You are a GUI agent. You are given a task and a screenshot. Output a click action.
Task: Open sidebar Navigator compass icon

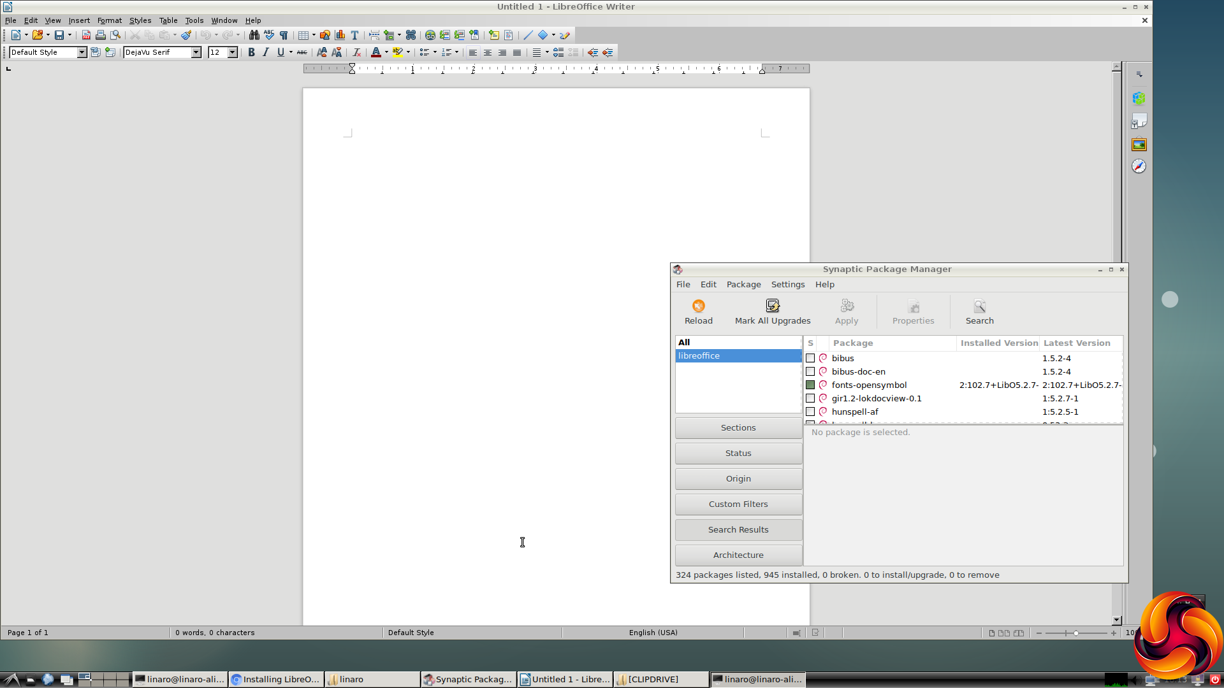click(x=1139, y=166)
